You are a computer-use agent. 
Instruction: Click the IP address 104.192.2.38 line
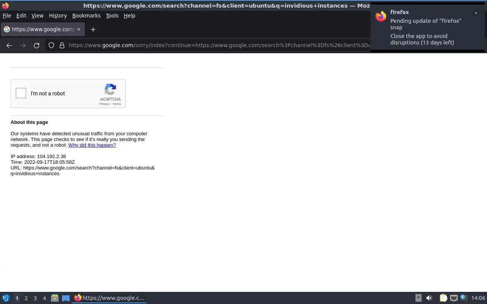(x=38, y=156)
